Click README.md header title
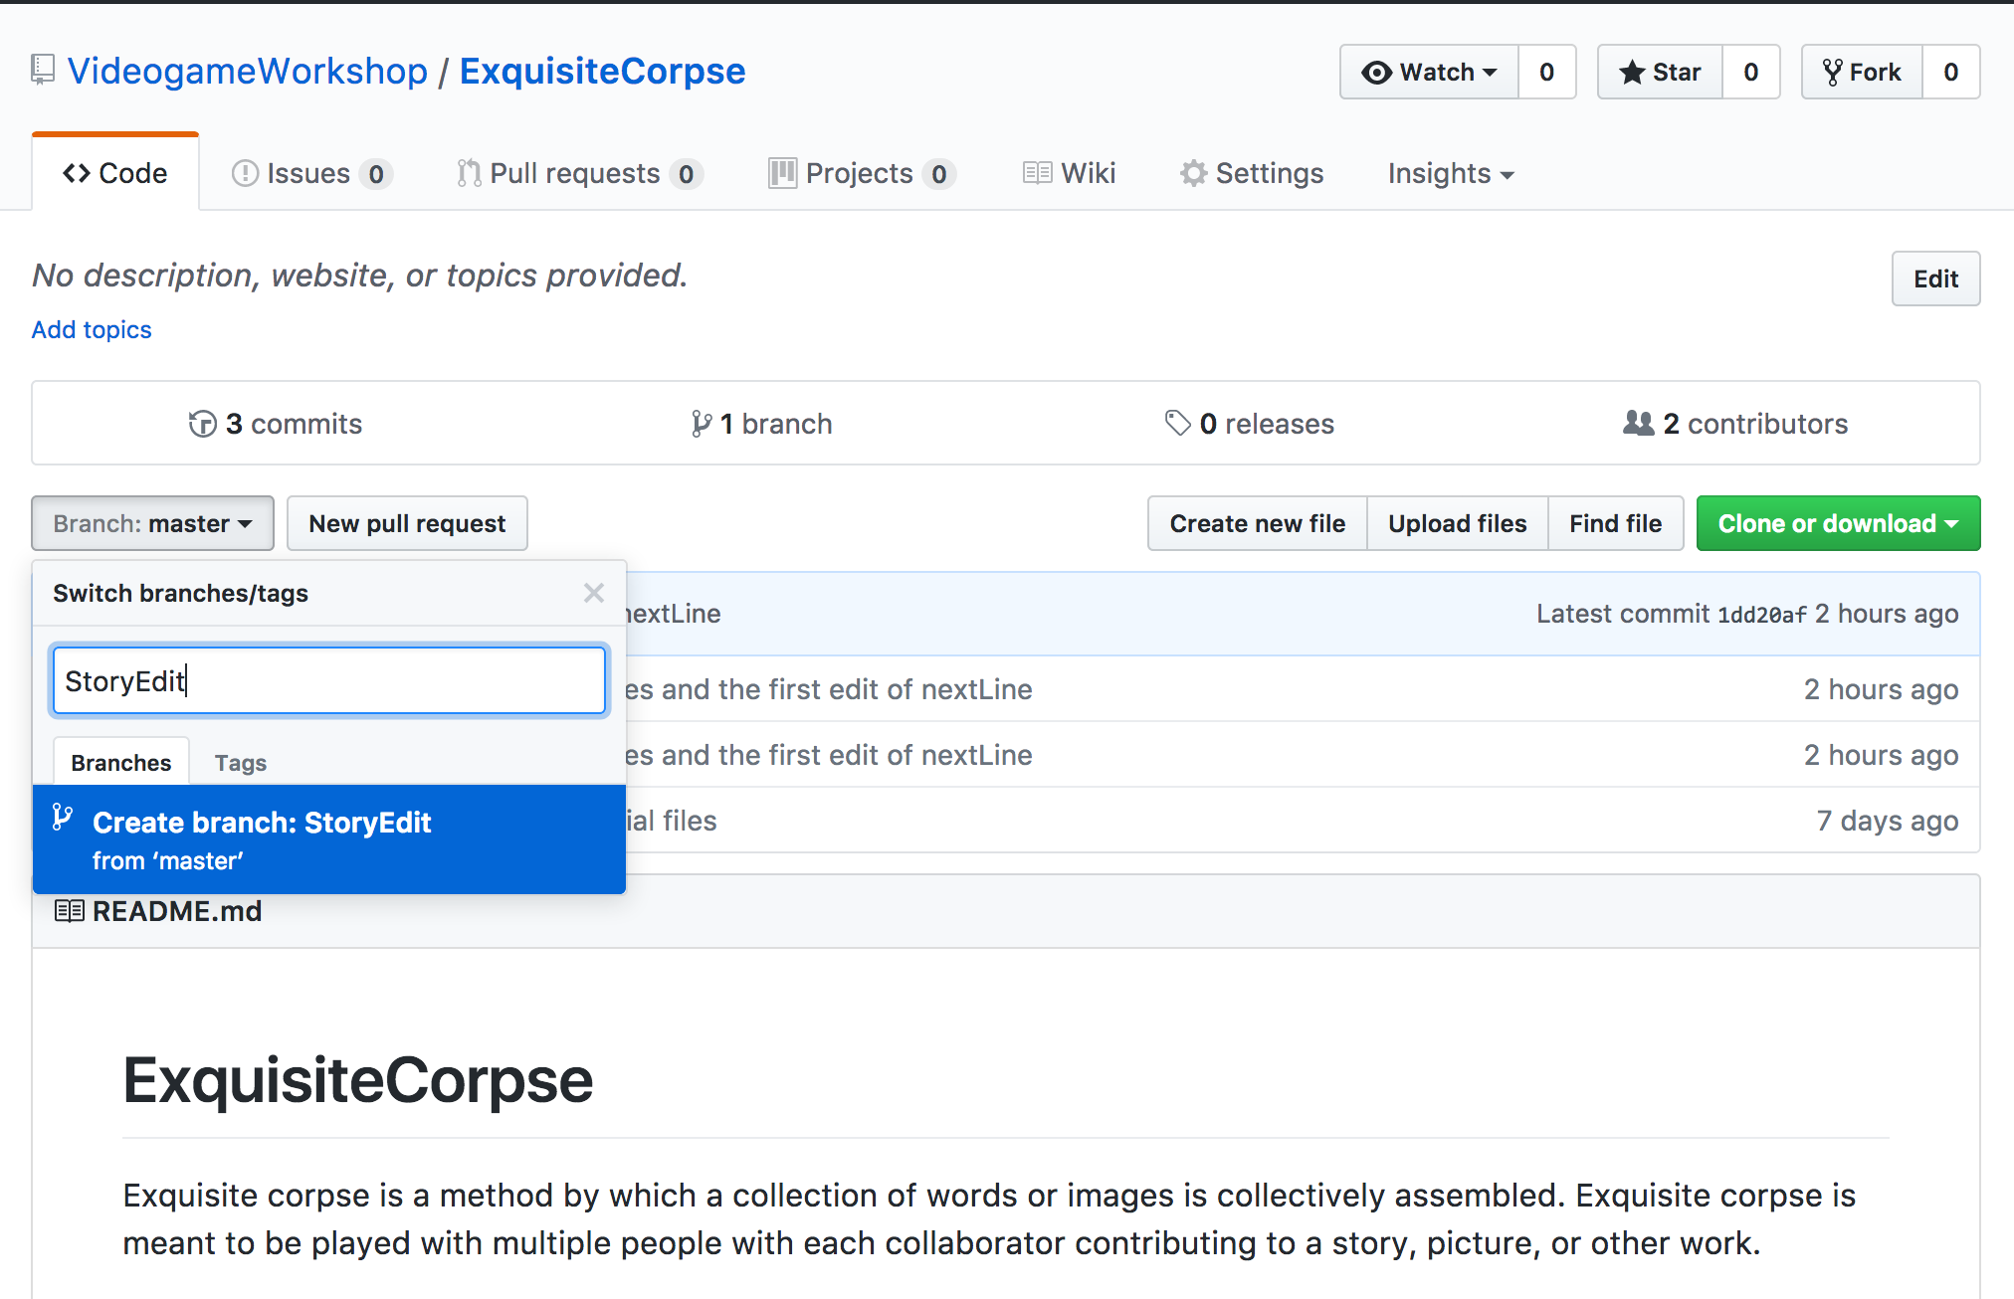Viewport: 2014px width, 1299px height. (x=177, y=911)
